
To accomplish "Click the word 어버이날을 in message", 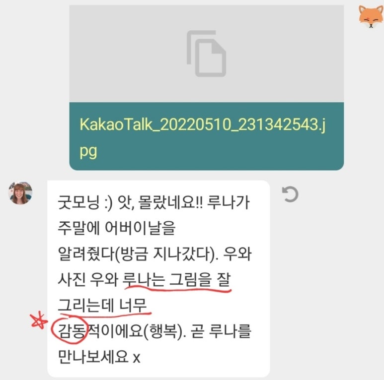I will 140,228.
